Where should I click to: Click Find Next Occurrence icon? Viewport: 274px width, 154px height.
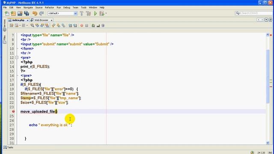pos(42,26)
